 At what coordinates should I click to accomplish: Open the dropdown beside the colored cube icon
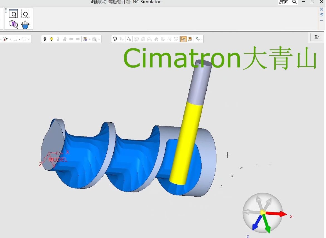[x=90, y=39]
